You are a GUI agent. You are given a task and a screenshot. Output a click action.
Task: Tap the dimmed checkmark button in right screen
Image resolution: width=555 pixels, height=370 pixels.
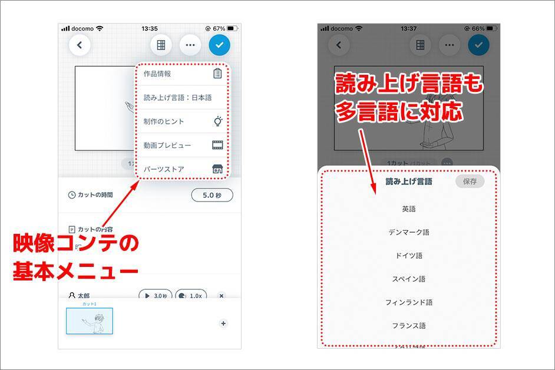478,45
